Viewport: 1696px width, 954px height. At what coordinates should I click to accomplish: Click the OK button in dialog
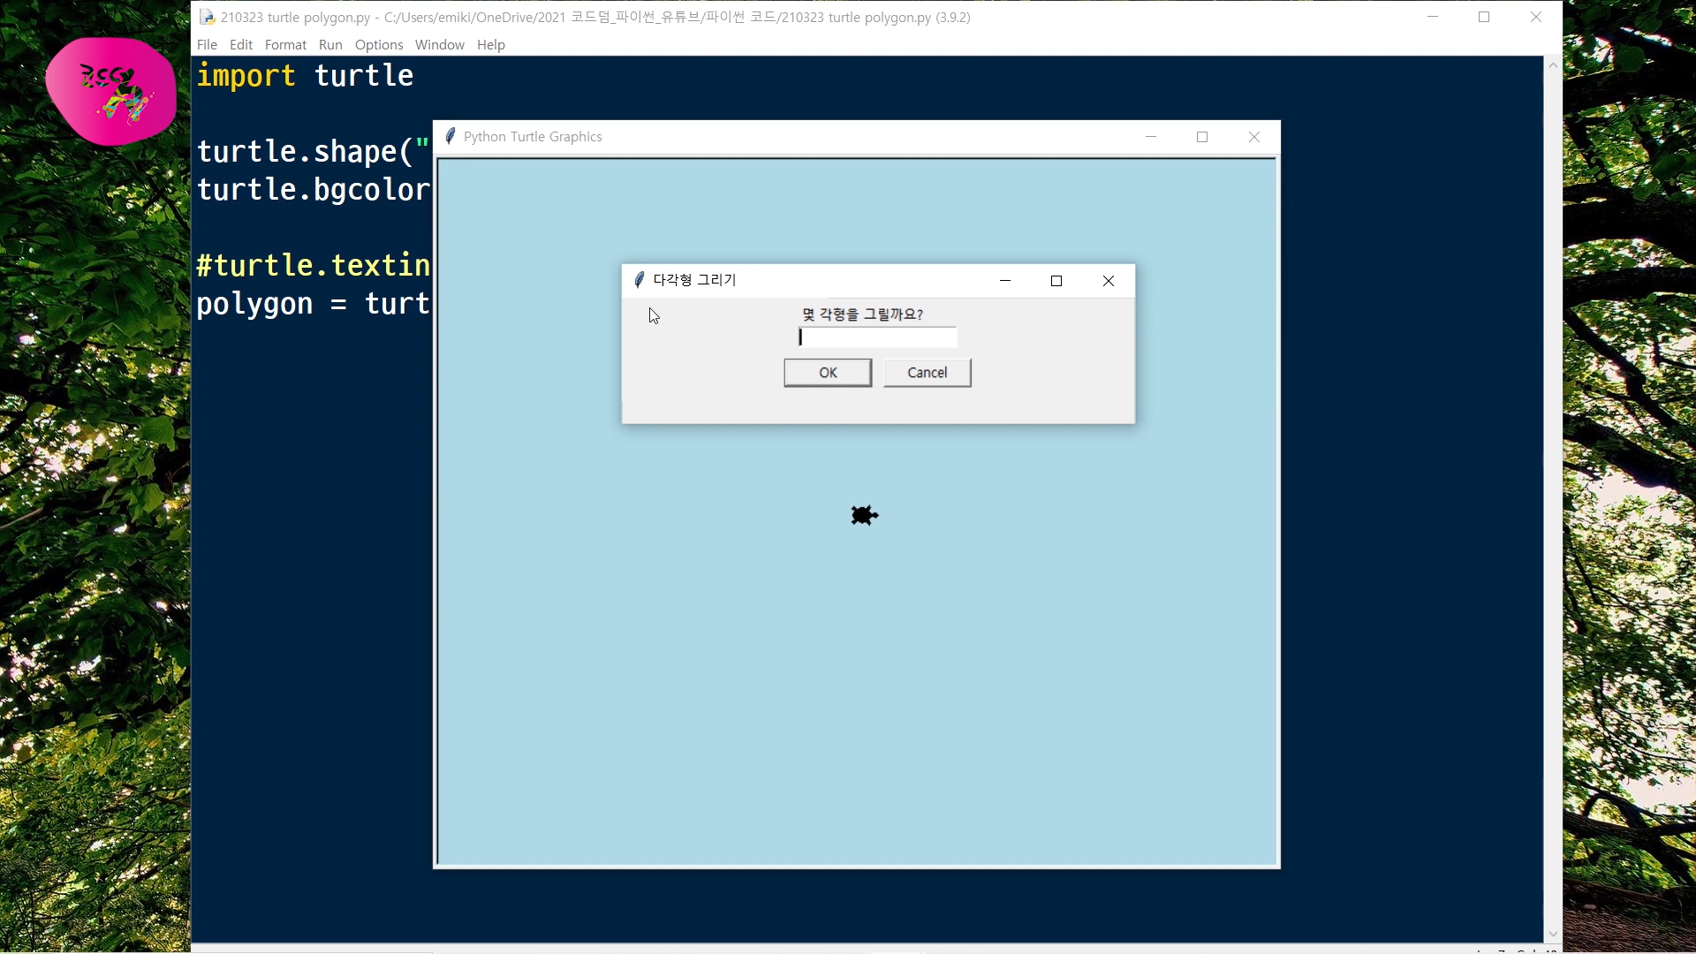point(827,373)
